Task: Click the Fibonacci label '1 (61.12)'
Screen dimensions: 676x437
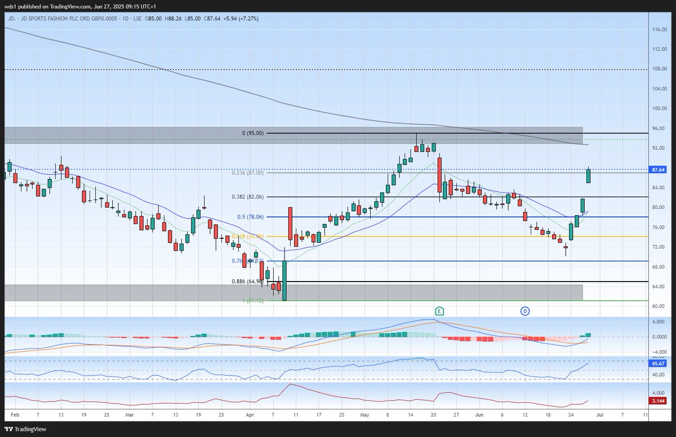Action: coord(253,301)
